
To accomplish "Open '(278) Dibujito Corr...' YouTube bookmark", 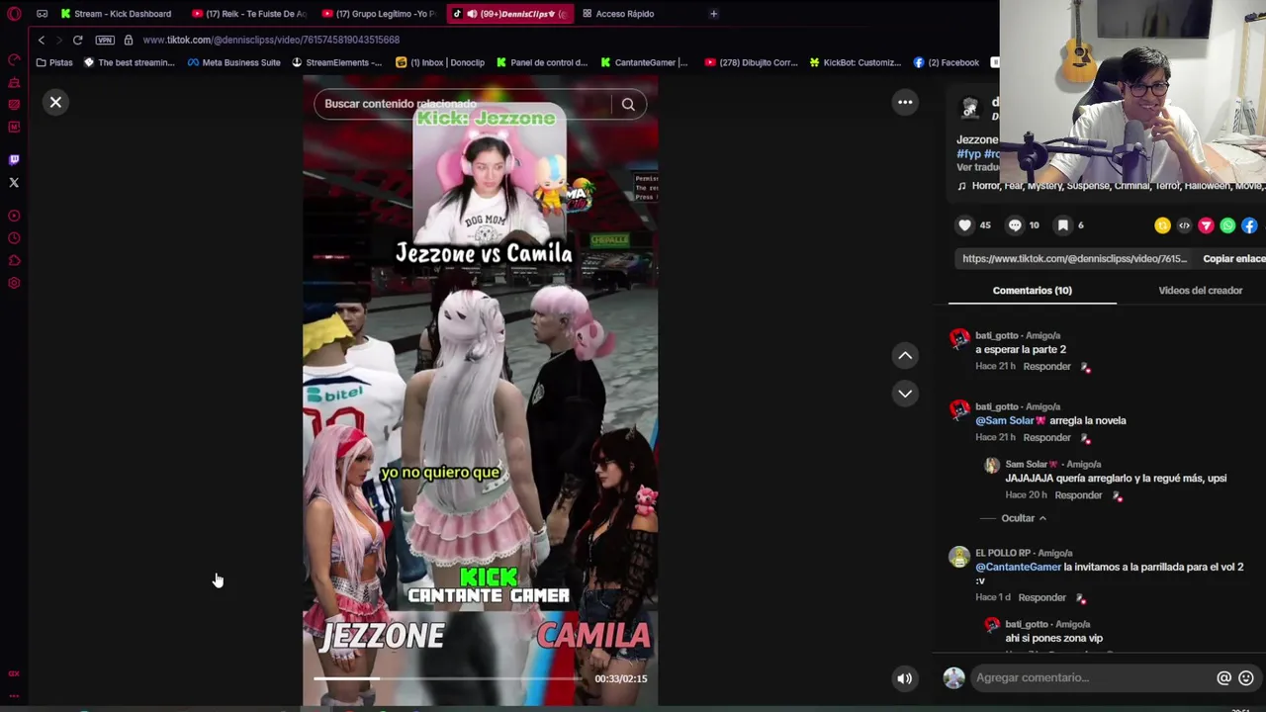I will coord(752,62).
